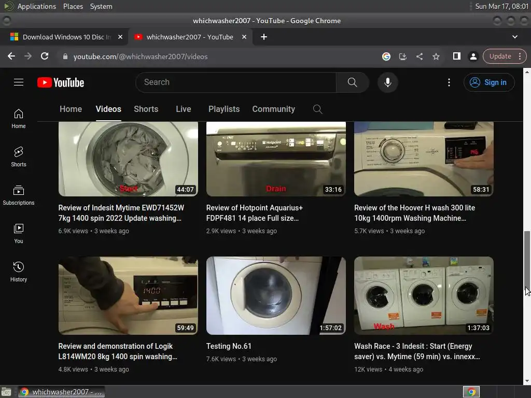Share this page via share icon
Viewport: 531px width, 398px height.
click(x=419, y=56)
